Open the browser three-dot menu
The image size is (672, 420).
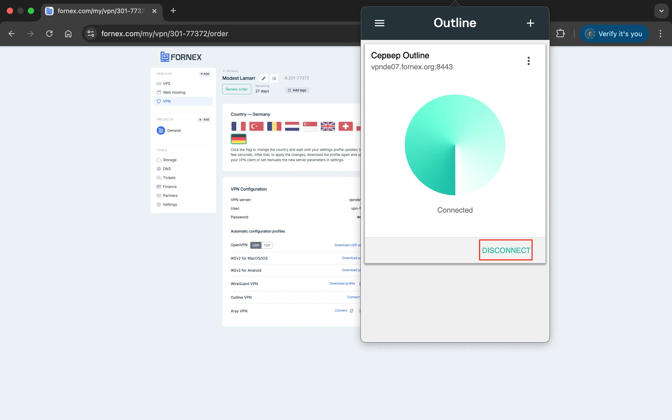pos(660,34)
